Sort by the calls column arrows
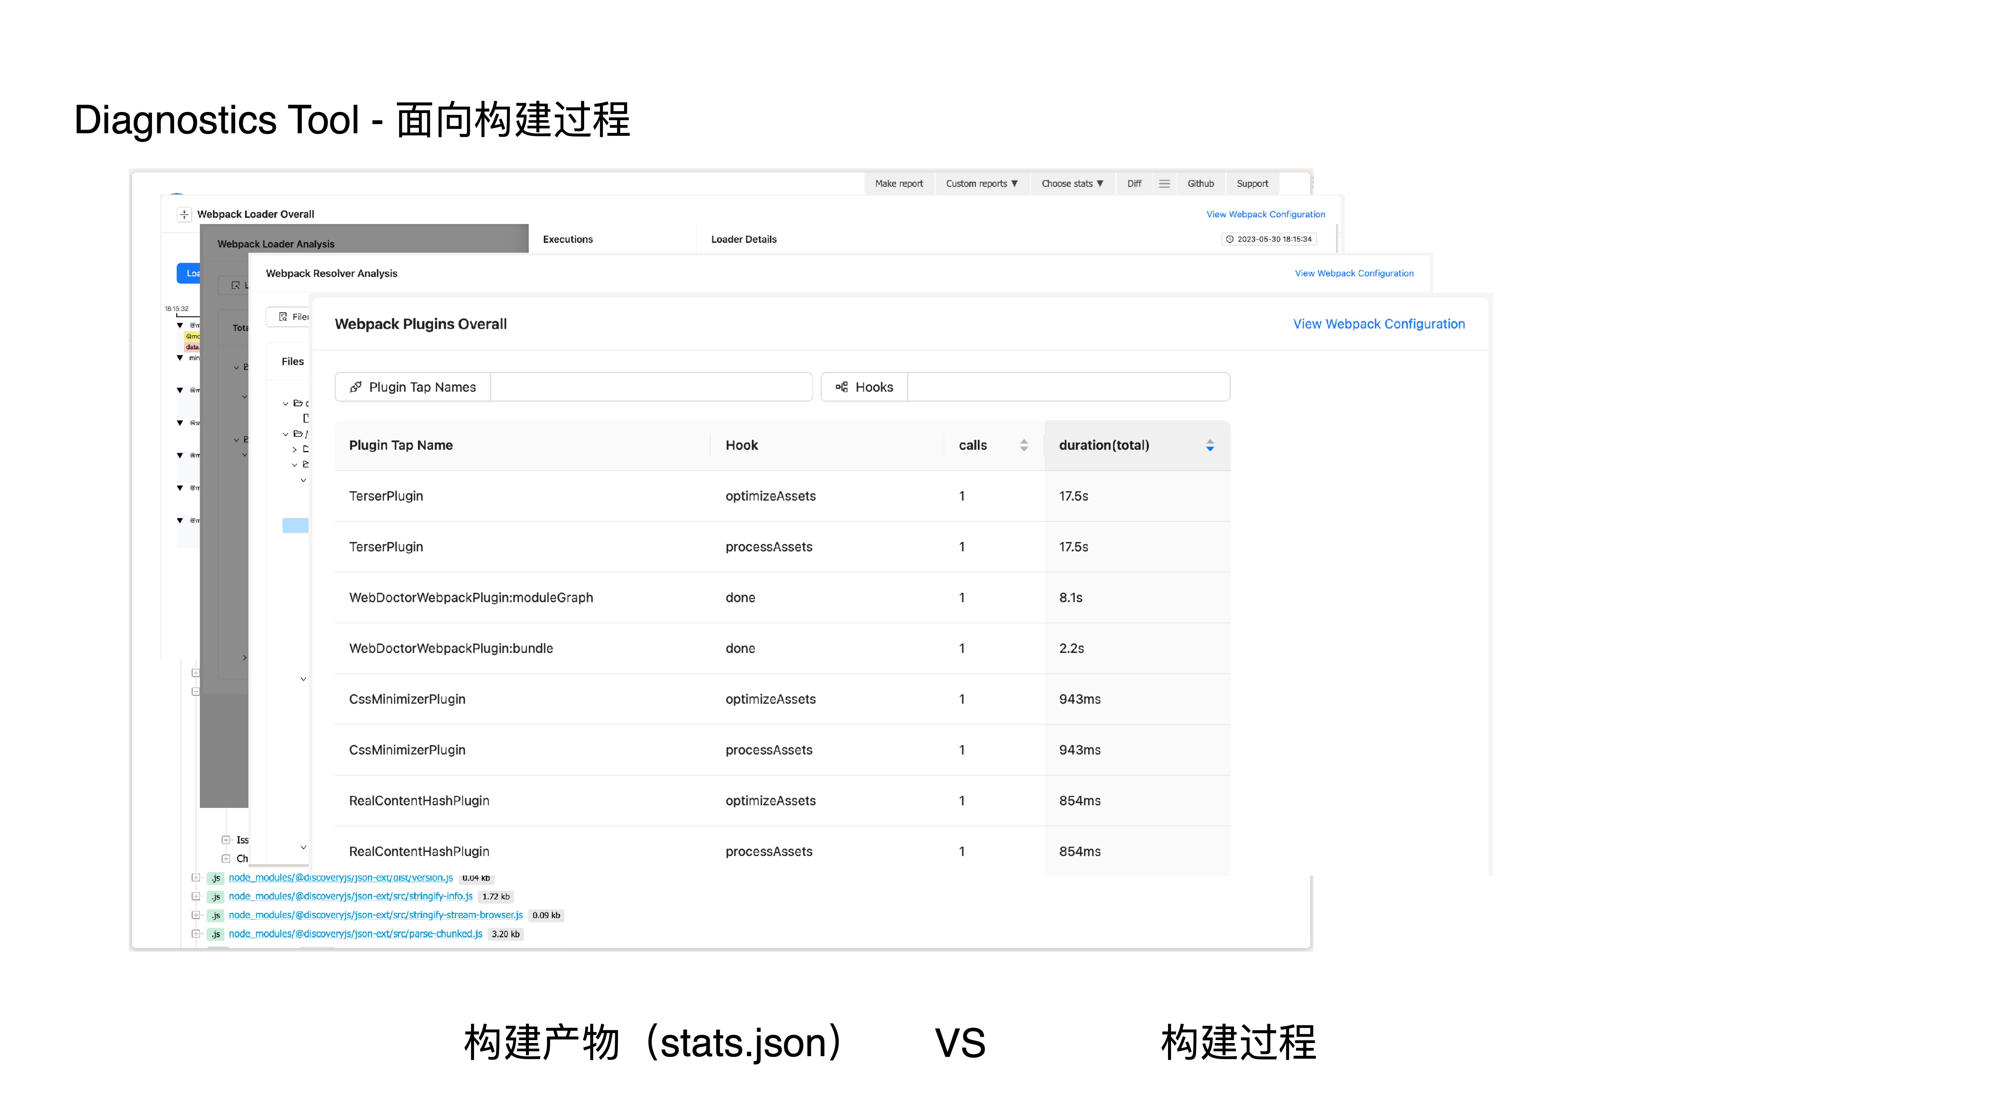The height and width of the screenshot is (1120, 1992). point(1024,445)
